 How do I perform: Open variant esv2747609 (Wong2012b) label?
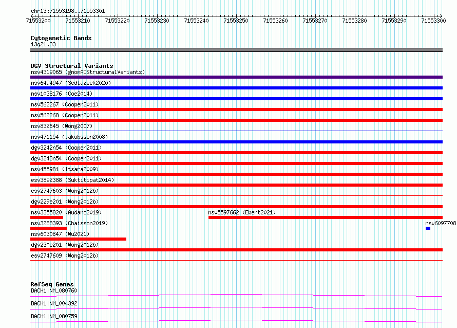[x=65, y=256]
